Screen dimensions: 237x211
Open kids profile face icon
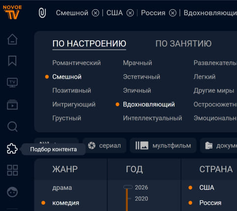point(12,192)
